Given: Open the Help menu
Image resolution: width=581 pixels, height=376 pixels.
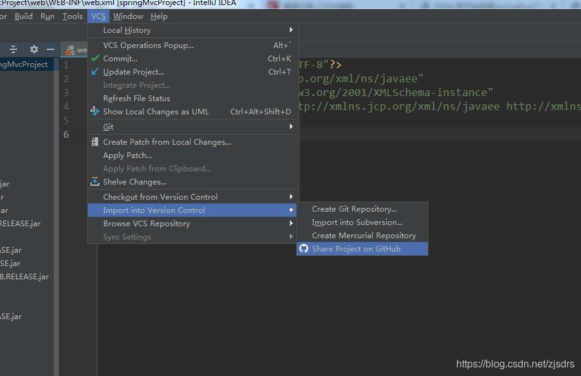Looking at the screenshot, I should click(159, 16).
